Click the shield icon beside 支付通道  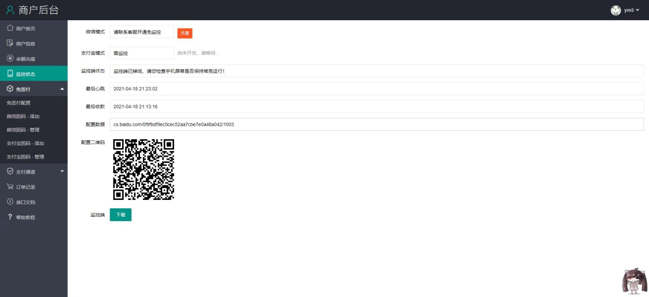point(10,172)
